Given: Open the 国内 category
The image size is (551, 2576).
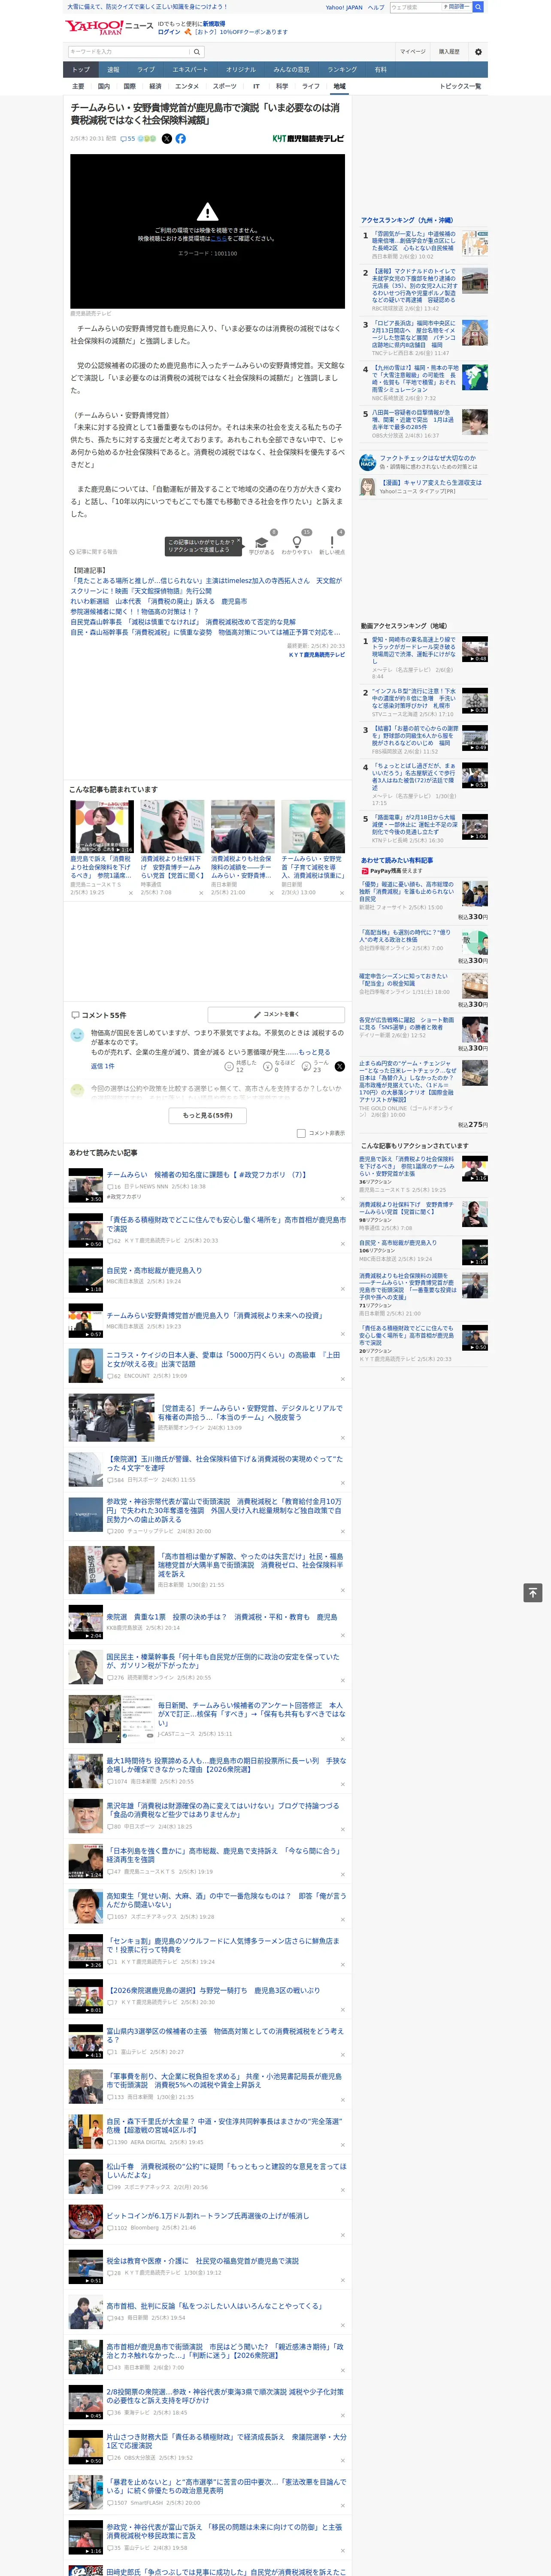Looking at the screenshot, I should (x=104, y=86).
